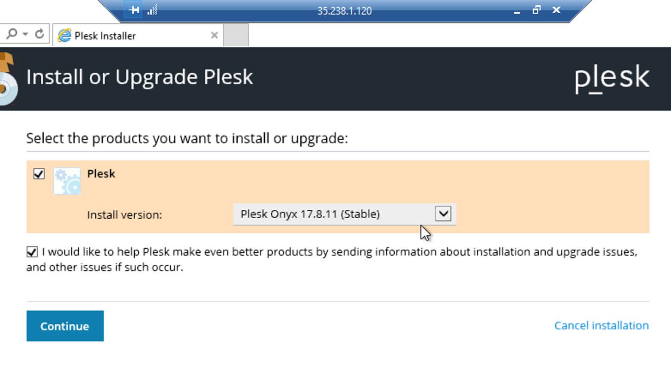
Task: Uncheck the Plesk product checkbox
Action: (39, 174)
